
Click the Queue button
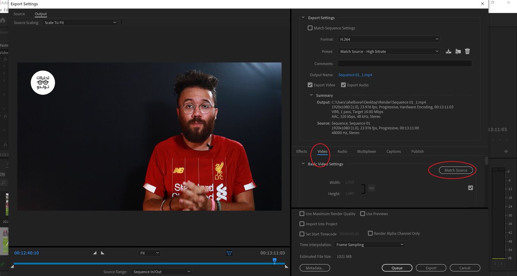pos(397,268)
